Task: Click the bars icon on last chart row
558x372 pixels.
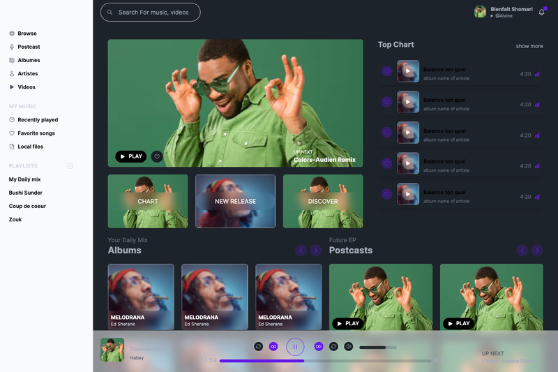Action: [x=537, y=197]
